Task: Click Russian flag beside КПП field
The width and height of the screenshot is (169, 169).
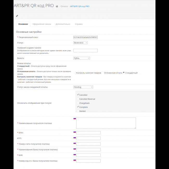Action: point(75,138)
